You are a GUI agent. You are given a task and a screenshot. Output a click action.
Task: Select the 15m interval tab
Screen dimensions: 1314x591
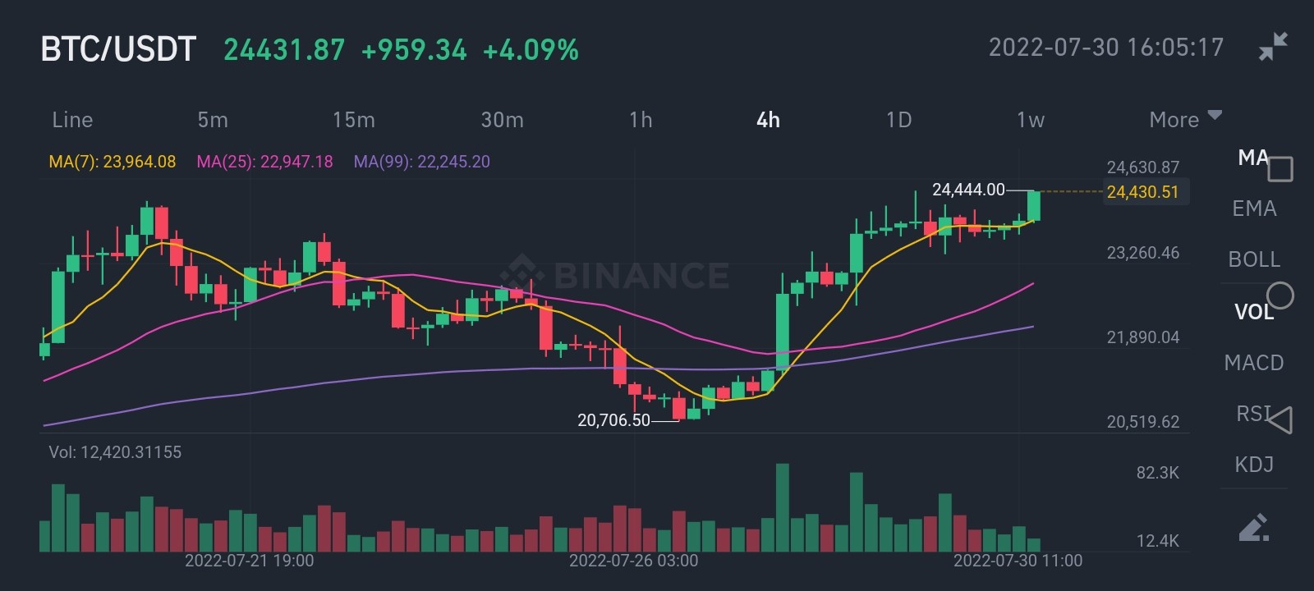(353, 120)
